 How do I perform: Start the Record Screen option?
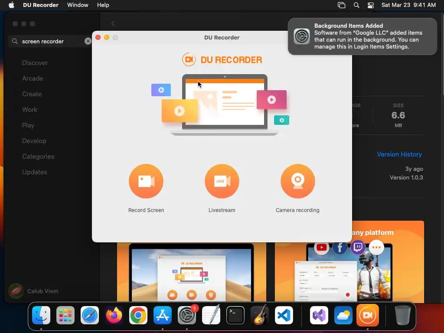click(x=146, y=181)
